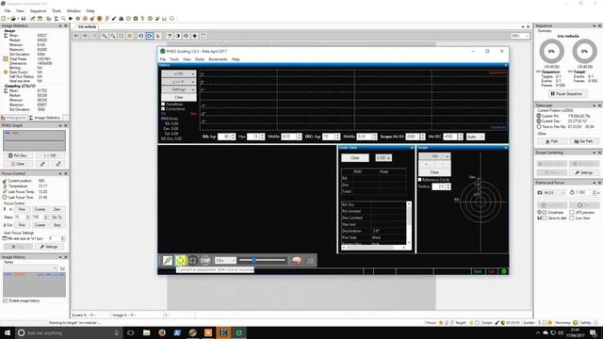Click the PHD2 STOP icon
Screen dimensions: 603x339
[x=205, y=260]
